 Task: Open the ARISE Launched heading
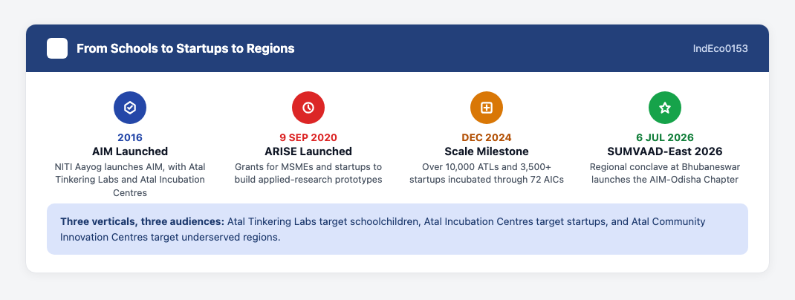click(308, 151)
